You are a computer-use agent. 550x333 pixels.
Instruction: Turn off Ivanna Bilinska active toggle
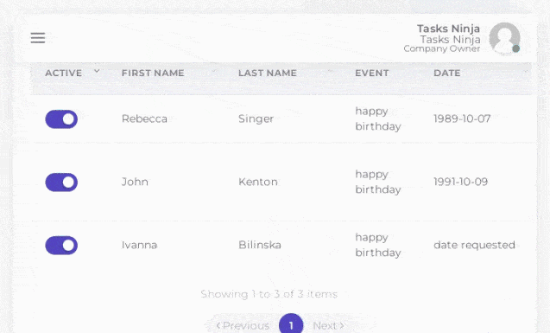(x=61, y=245)
